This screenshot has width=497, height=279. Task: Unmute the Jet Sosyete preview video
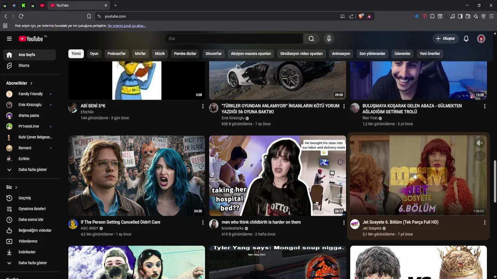point(480,143)
